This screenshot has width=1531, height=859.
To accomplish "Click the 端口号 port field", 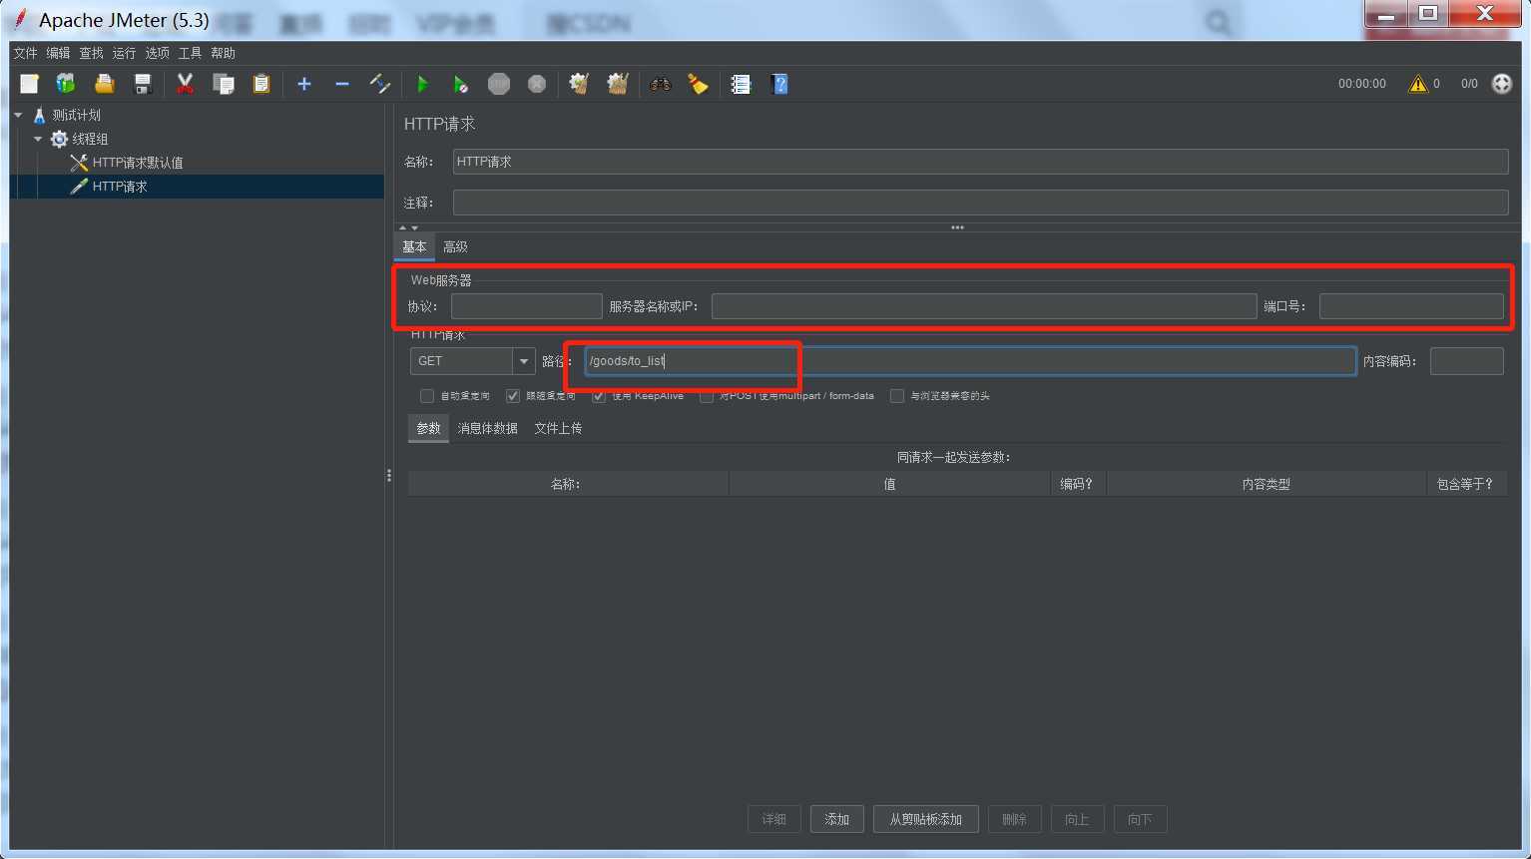I will point(1411,306).
